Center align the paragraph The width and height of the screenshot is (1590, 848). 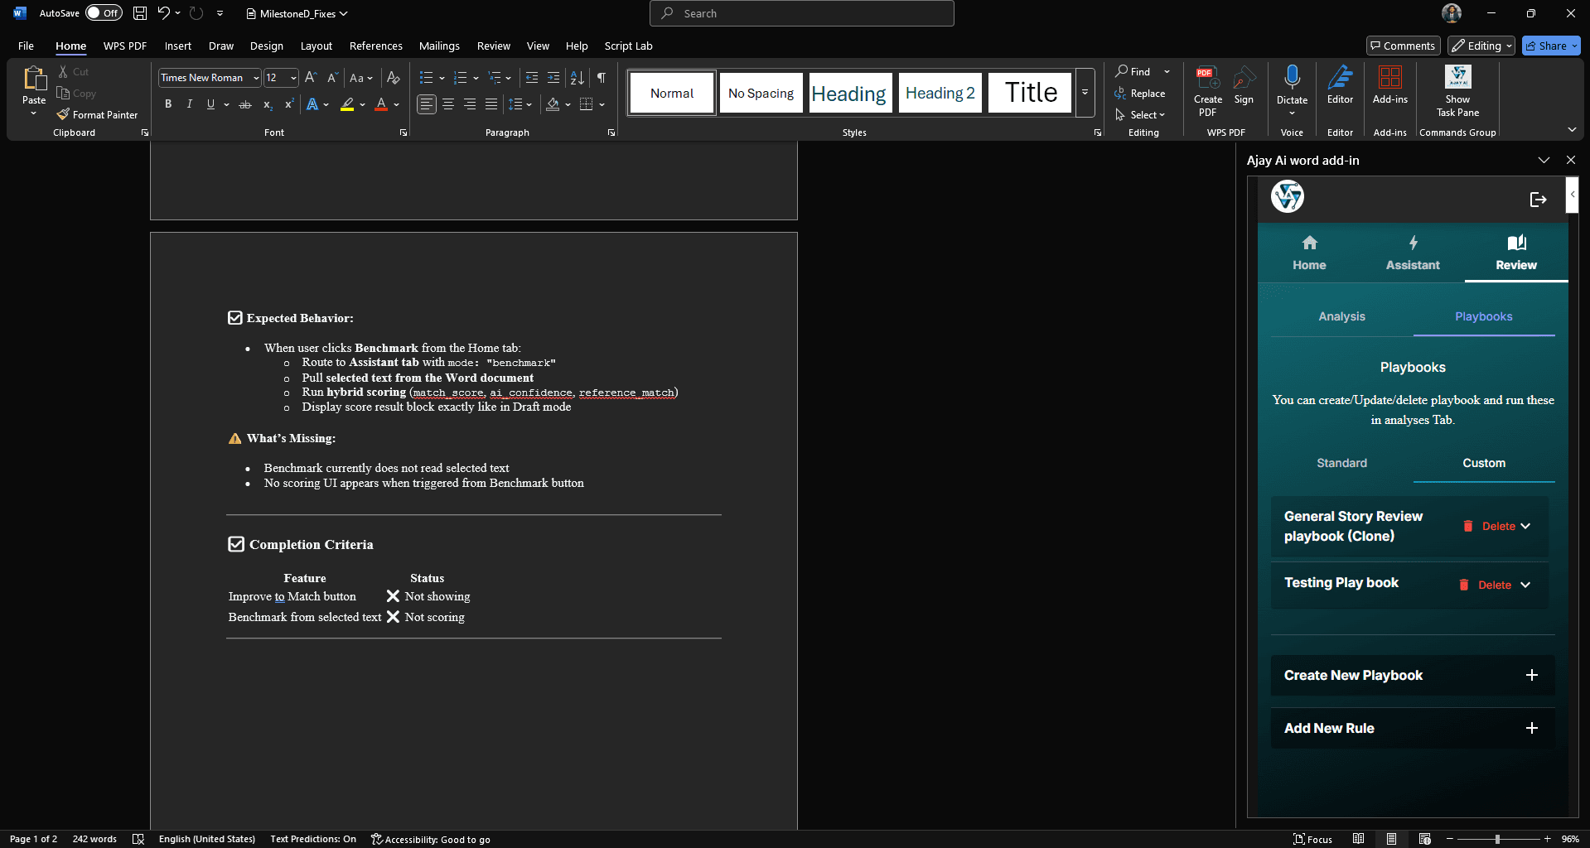point(448,104)
